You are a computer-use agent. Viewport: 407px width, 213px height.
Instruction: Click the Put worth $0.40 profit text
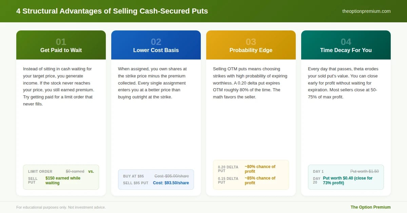click(x=348, y=181)
